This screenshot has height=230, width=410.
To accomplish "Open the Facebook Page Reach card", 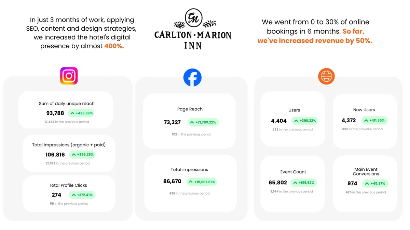I will click(x=190, y=121).
